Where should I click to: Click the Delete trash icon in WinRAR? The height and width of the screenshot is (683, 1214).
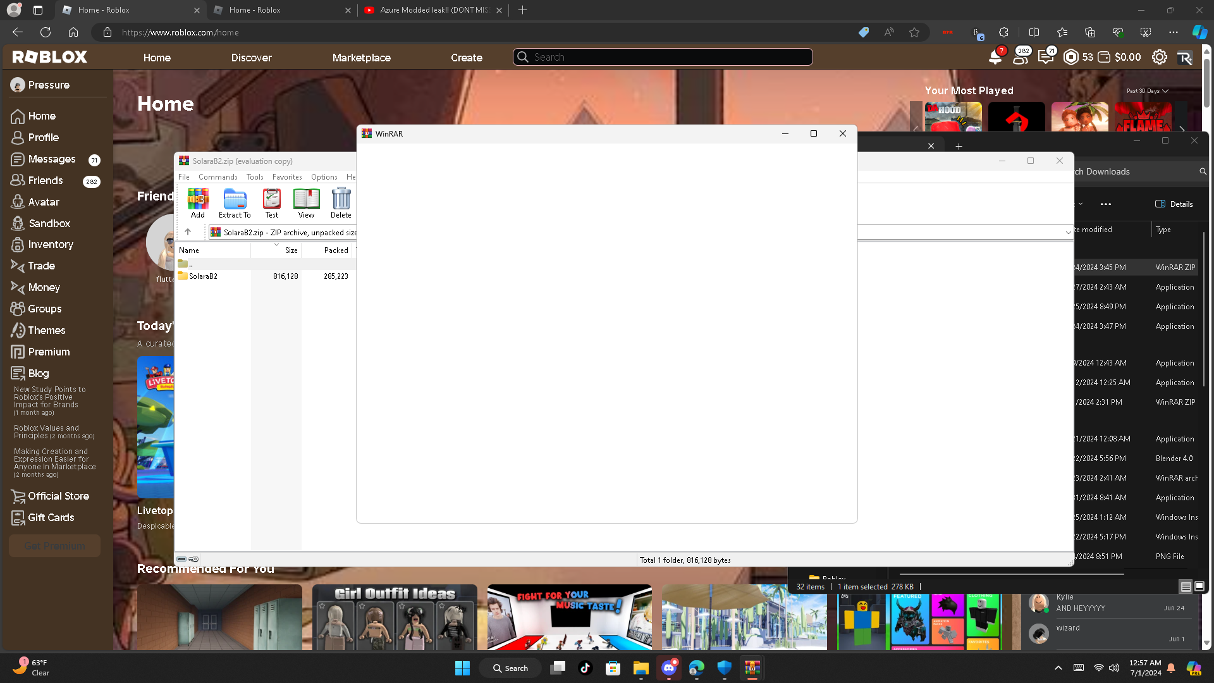(x=341, y=203)
